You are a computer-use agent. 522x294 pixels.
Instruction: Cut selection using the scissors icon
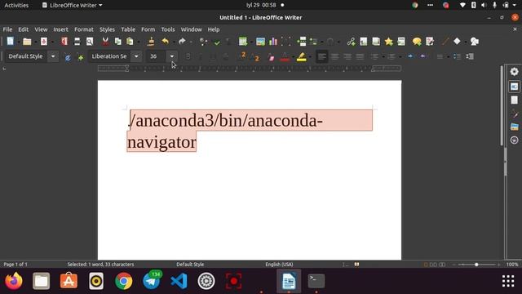(x=105, y=42)
